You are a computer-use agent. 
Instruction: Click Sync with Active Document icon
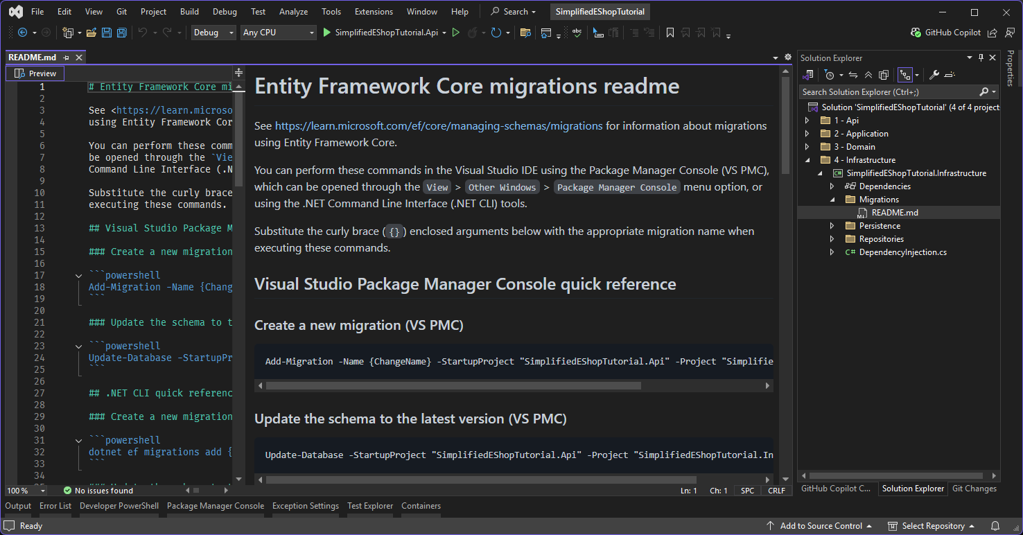(853, 75)
